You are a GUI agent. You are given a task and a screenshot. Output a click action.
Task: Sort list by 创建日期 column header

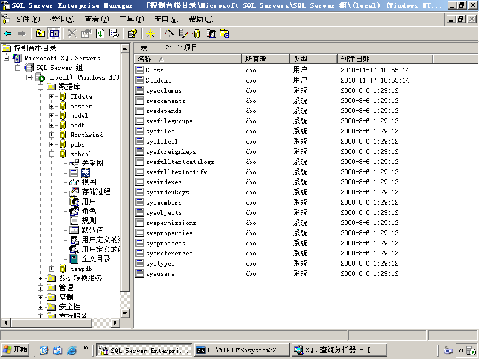(385, 59)
